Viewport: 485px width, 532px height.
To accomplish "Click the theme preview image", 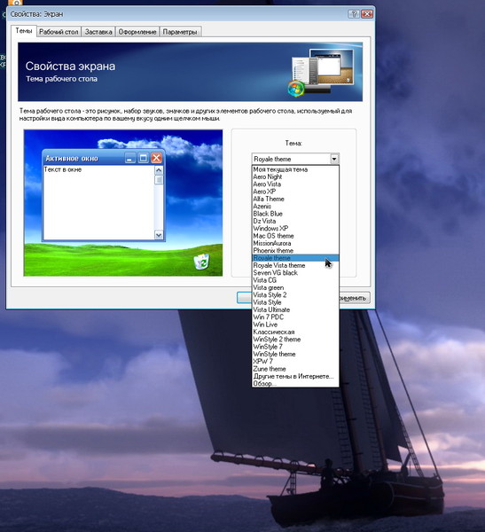I will (x=123, y=203).
